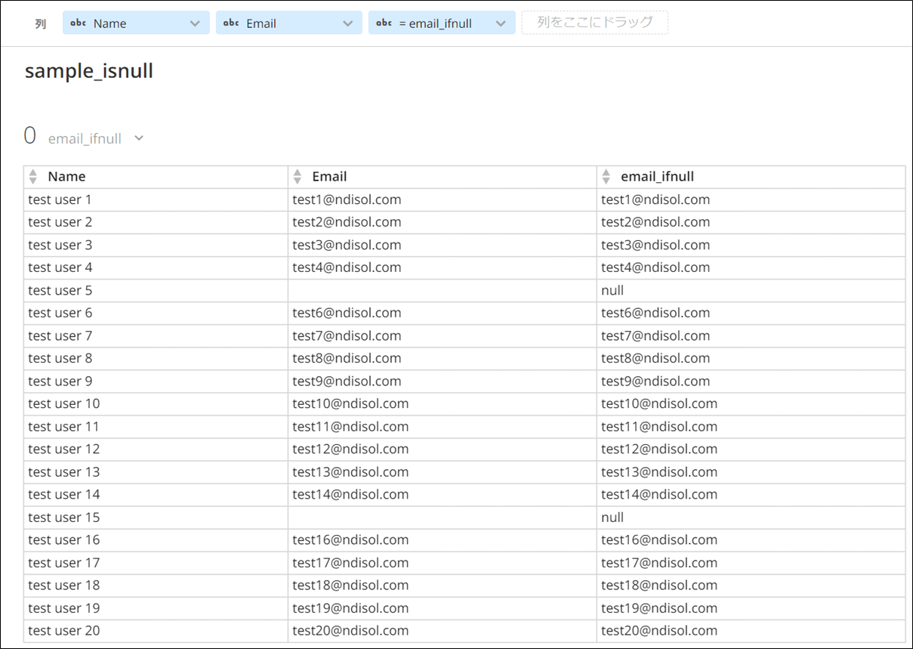Click the null value for test user 15
The width and height of the screenshot is (913, 649).
tap(612, 518)
